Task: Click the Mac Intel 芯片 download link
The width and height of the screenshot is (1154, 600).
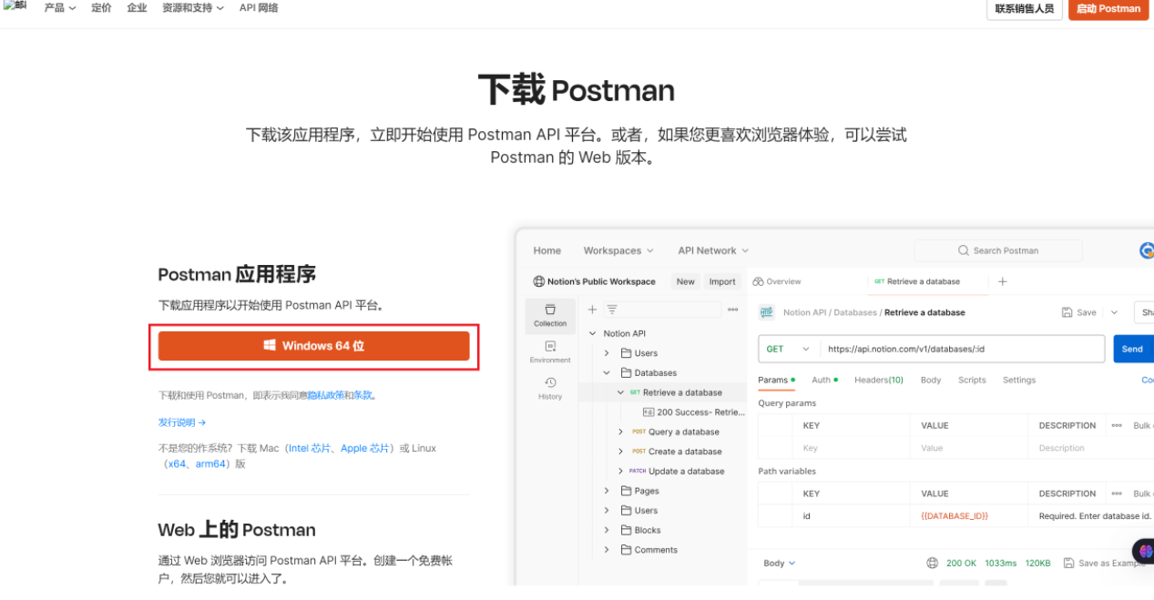Action: 310,449
